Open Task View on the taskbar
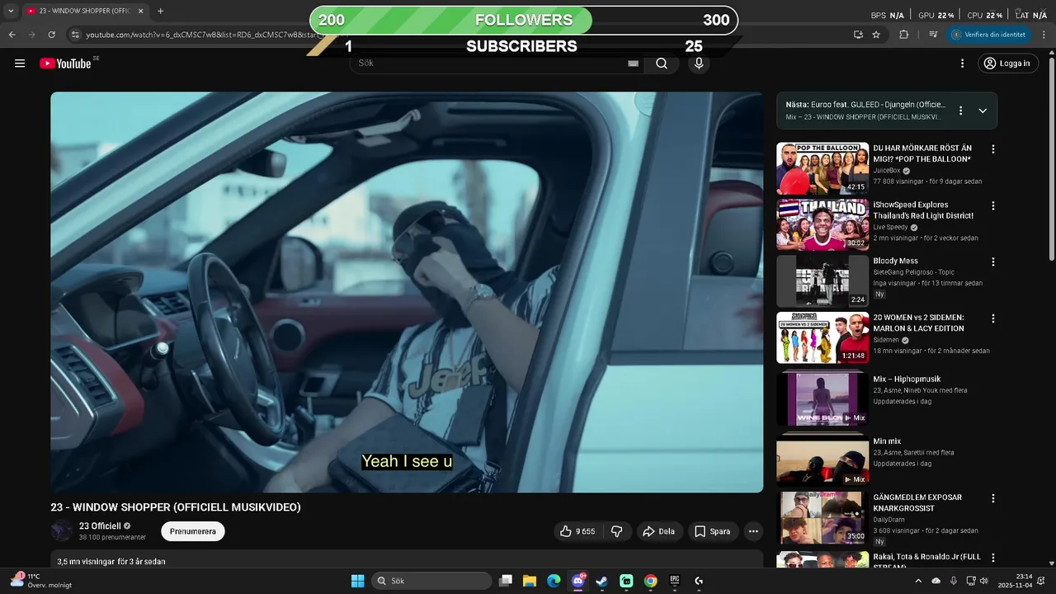This screenshot has height=594, width=1056. 506,581
